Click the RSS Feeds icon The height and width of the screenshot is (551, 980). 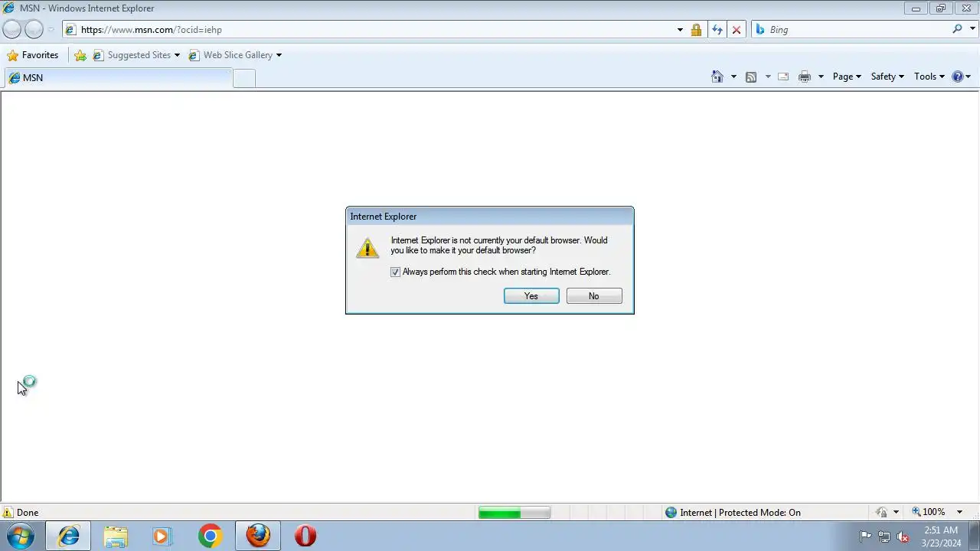(751, 77)
